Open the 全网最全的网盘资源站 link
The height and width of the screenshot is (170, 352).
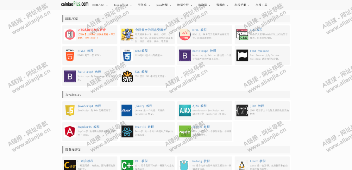151,30
